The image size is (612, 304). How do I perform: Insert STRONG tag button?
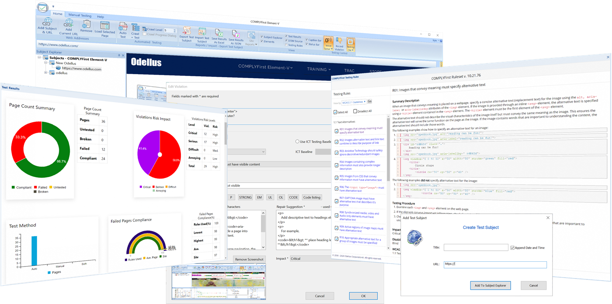pos(245,197)
